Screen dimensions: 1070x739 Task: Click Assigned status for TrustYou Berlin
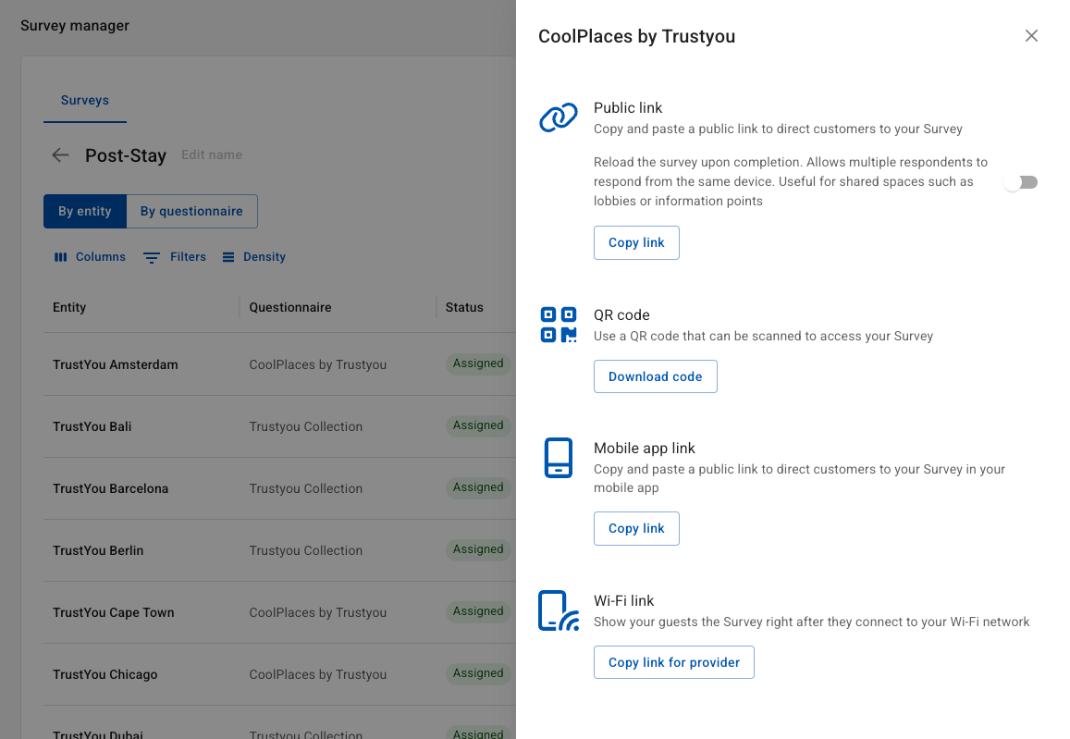pos(478,550)
